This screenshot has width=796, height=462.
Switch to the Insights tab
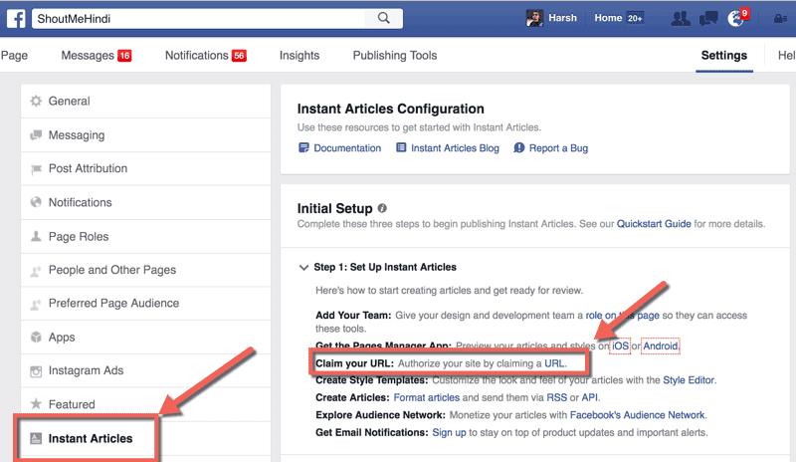[299, 56]
